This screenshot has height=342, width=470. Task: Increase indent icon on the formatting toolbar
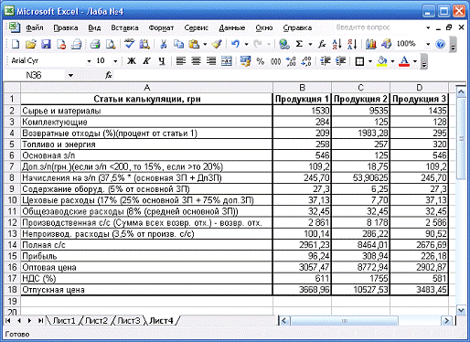coord(340,61)
